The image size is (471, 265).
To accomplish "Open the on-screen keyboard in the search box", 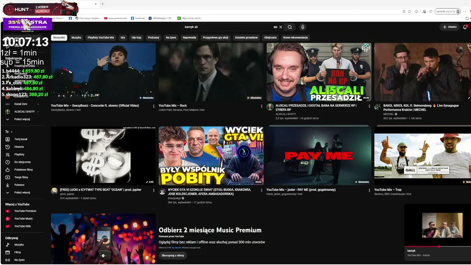I will [275, 27].
